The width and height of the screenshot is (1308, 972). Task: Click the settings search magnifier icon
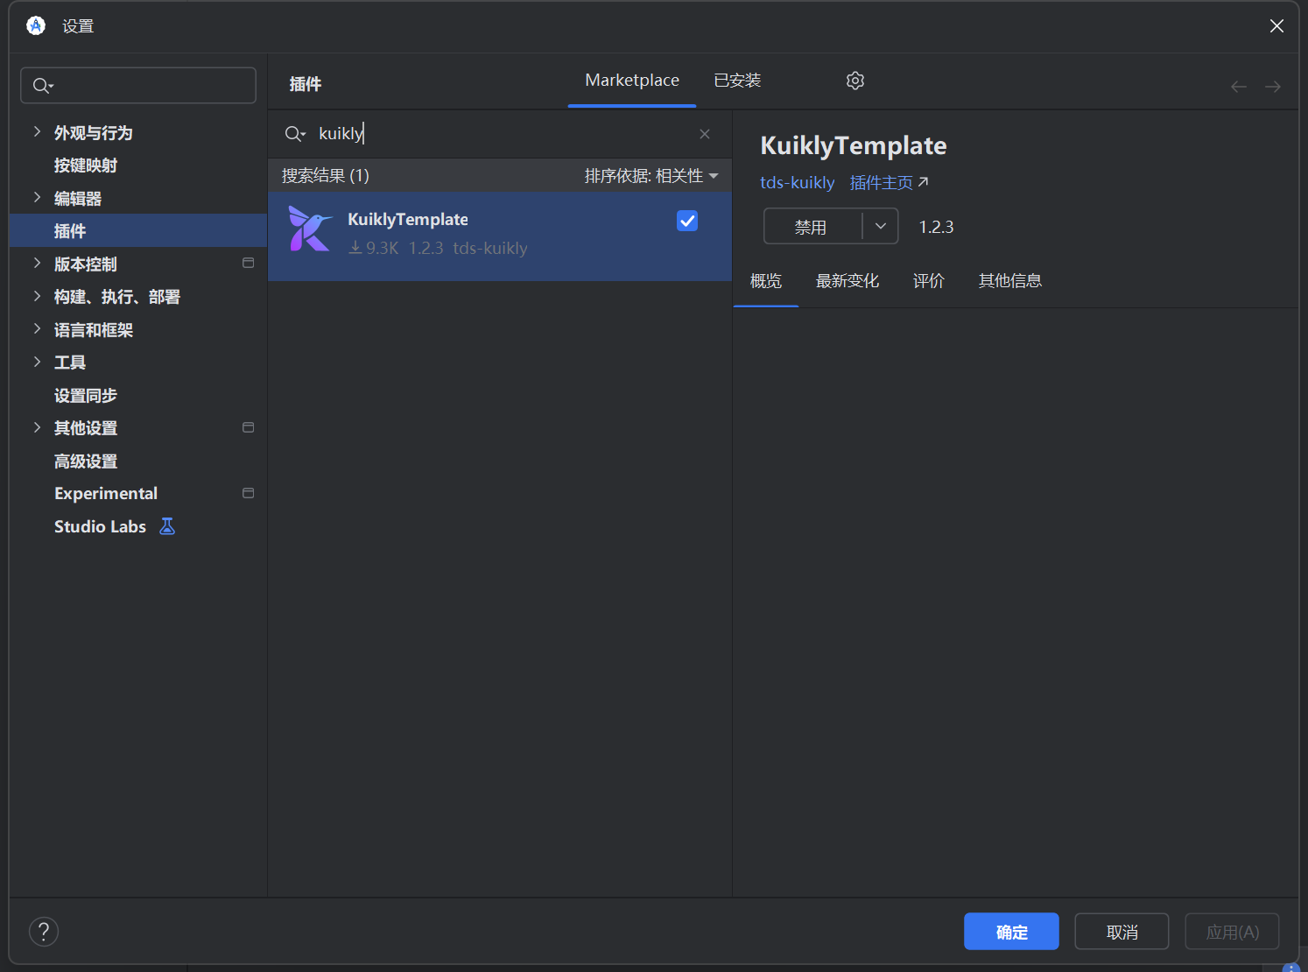[42, 86]
